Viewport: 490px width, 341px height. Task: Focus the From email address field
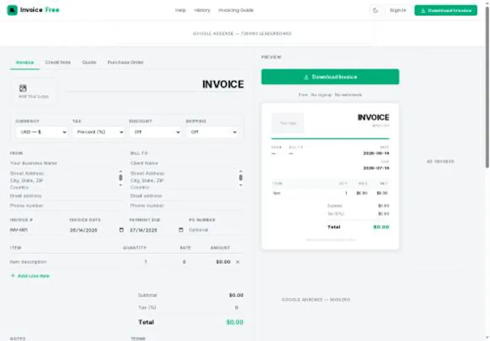coord(66,196)
